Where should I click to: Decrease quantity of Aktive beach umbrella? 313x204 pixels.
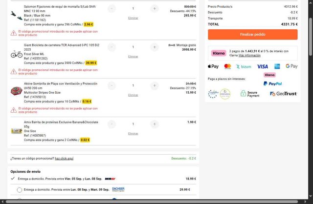coord(112,86)
